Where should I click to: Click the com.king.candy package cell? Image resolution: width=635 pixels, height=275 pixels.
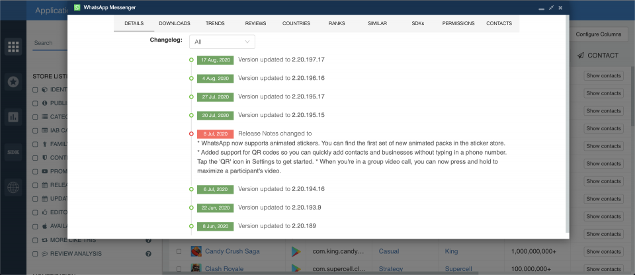[340, 251]
